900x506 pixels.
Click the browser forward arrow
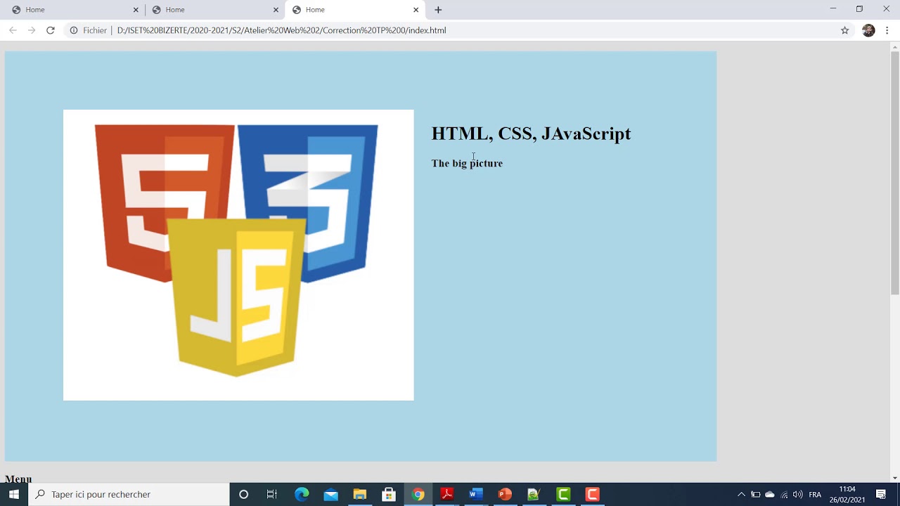[x=32, y=30]
